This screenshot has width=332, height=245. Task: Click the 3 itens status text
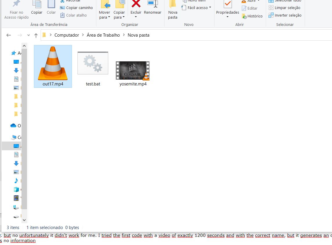coord(13,228)
